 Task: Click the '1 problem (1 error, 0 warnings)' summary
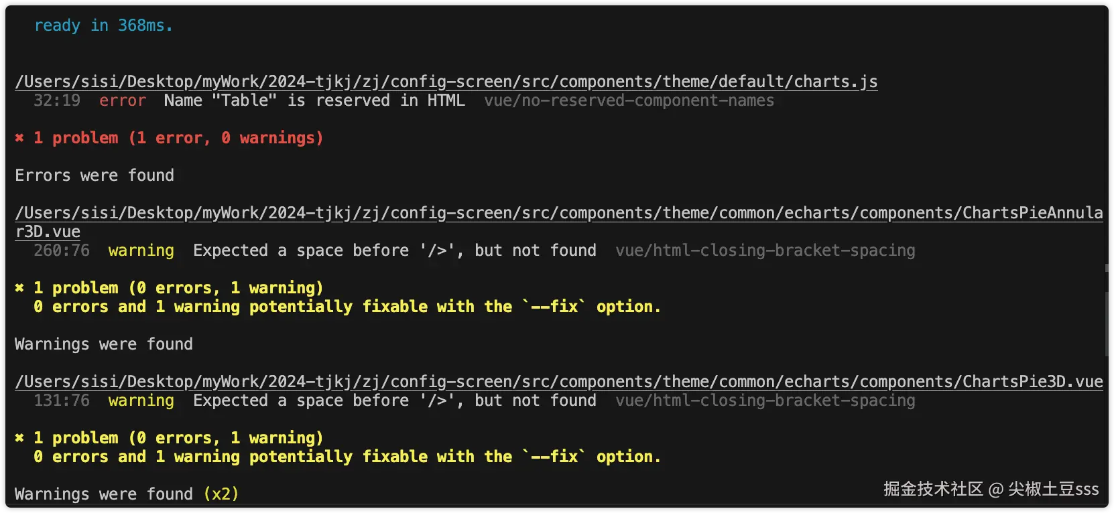(x=179, y=138)
